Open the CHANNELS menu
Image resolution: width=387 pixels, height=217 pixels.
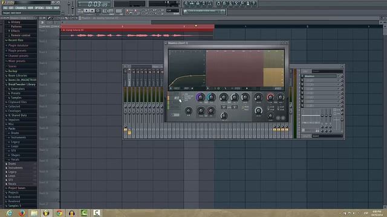coord(21,8)
